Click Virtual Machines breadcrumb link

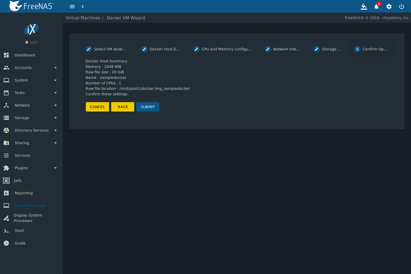point(83,18)
